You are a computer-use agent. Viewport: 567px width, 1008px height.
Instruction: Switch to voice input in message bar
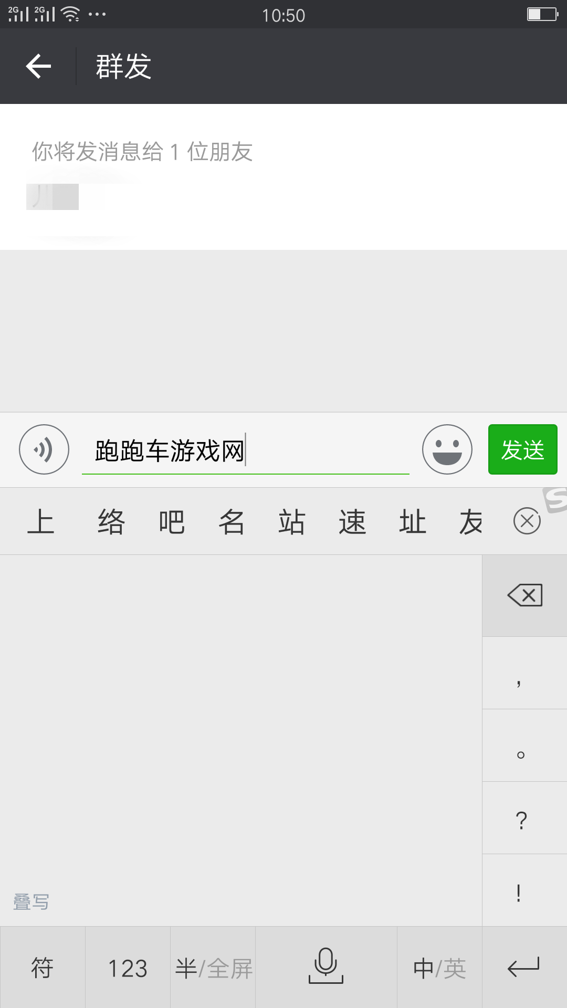[x=44, y=449]
